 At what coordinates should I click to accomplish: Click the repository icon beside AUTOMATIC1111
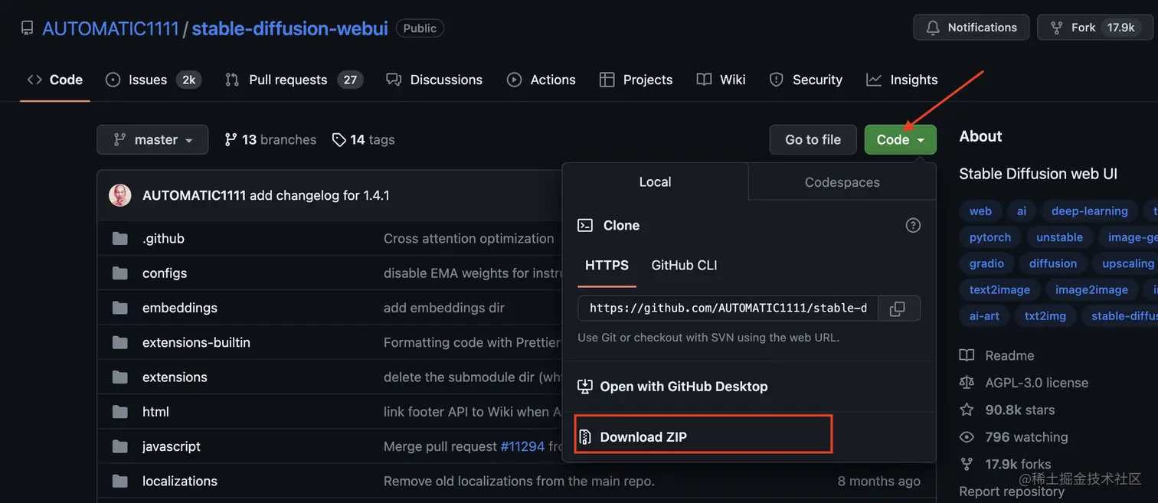pyautogui.click(x=28, y=28)
